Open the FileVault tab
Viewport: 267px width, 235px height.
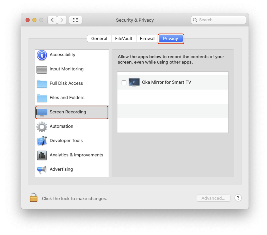(x=124, y=38)
